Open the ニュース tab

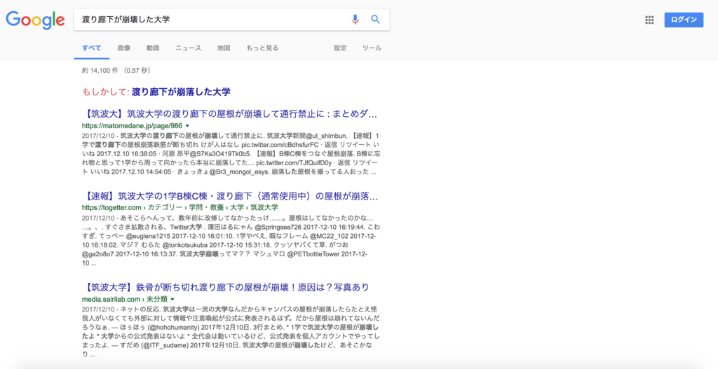[188, 48]
